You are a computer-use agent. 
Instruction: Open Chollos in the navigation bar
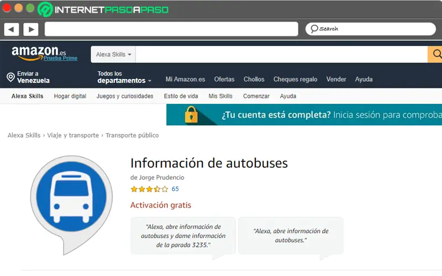coord(254,79)
